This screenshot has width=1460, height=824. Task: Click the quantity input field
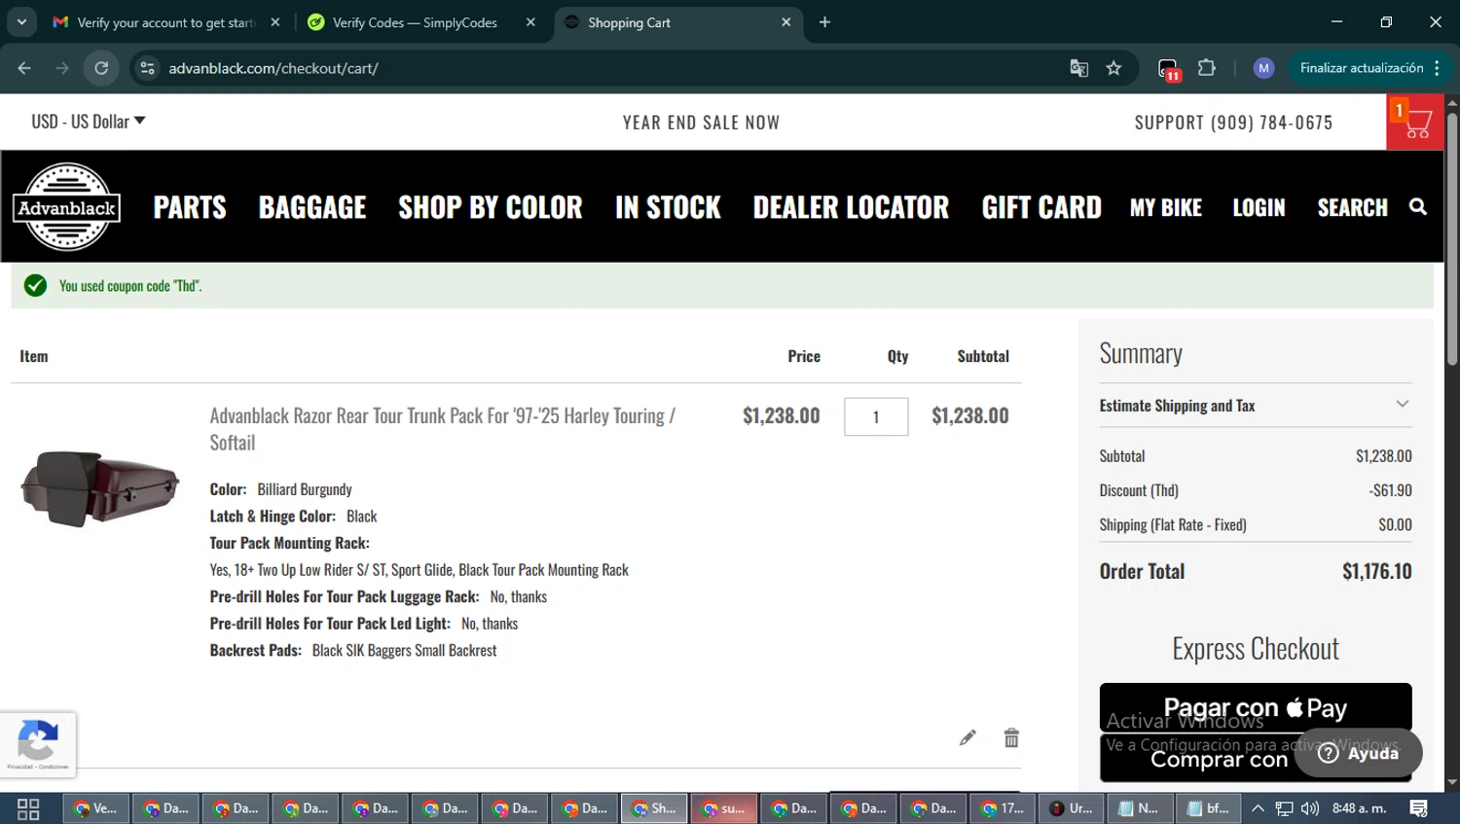(x=876, y=416)
